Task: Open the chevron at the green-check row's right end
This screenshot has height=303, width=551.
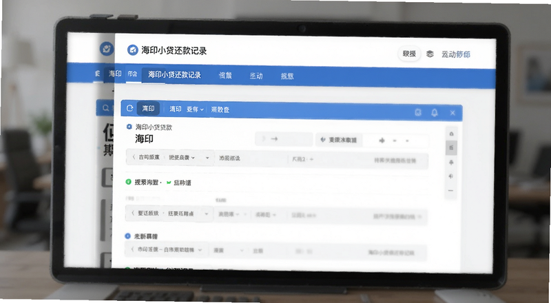Action: click(421, 217)
